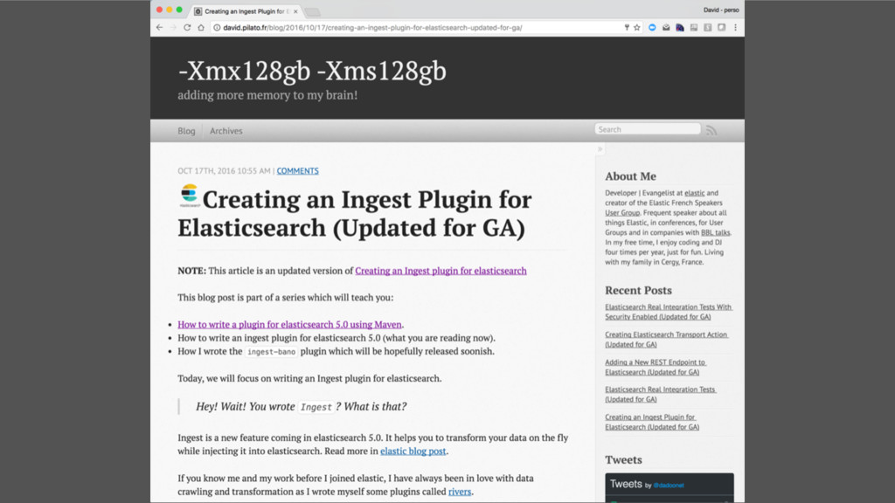This screenshot has height=503, width=895.
Task: Follow the 'elastic blog post' link
Action: click(413, 451)
